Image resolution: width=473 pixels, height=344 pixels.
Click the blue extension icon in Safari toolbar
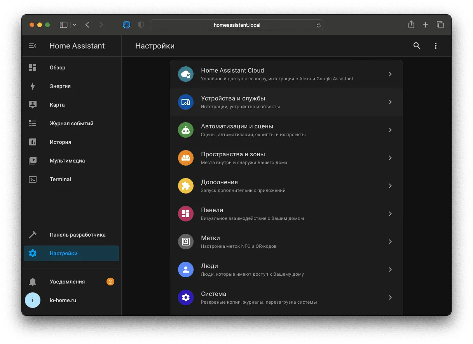tap(126, 25)
